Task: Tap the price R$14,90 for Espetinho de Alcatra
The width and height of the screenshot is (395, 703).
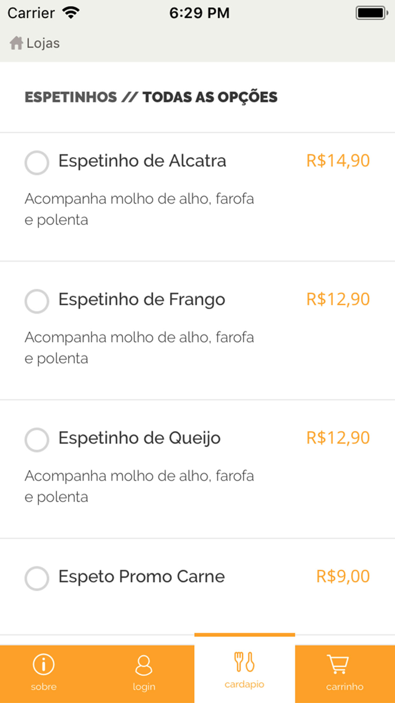Action: [337, 161]
